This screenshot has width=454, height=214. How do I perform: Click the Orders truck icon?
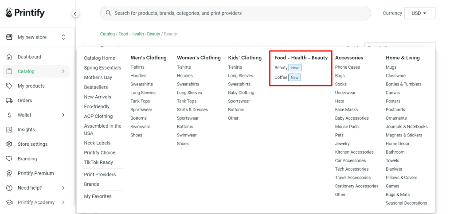(9, 100)
